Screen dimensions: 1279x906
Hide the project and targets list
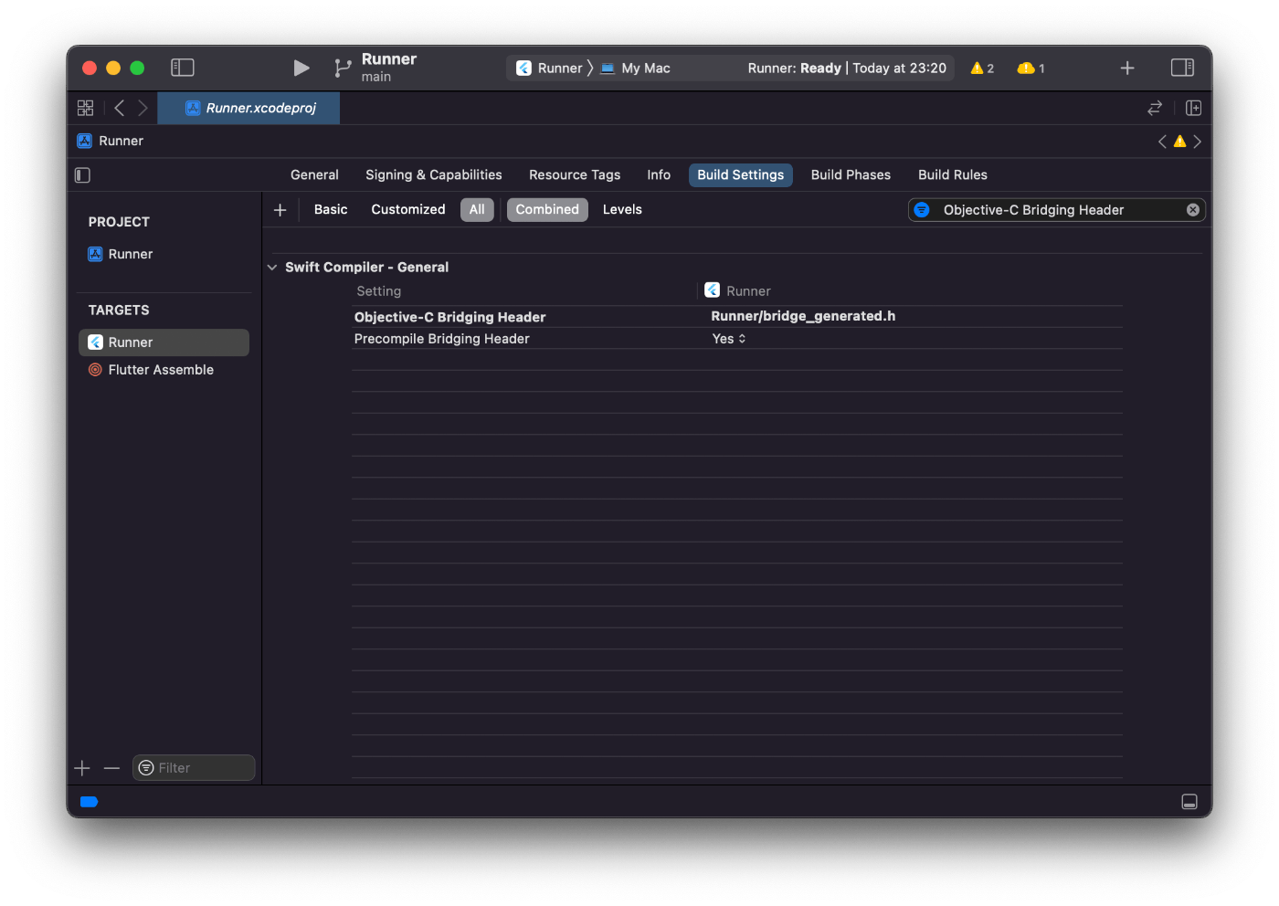[82, 174]
